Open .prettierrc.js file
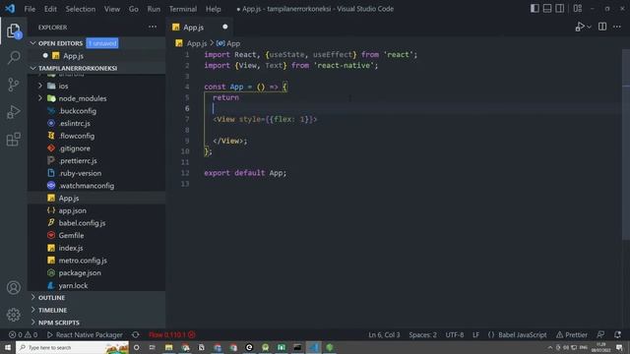The image size is (630, 354). click(x=96, y=160)
